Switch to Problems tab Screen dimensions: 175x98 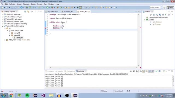50,71
